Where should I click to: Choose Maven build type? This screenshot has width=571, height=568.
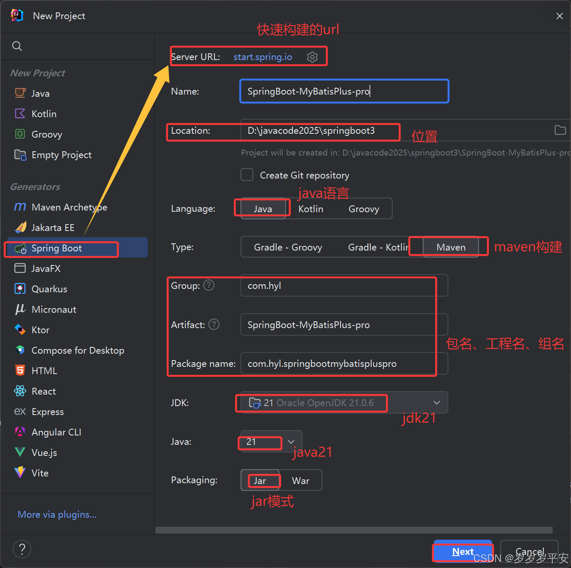451,247
